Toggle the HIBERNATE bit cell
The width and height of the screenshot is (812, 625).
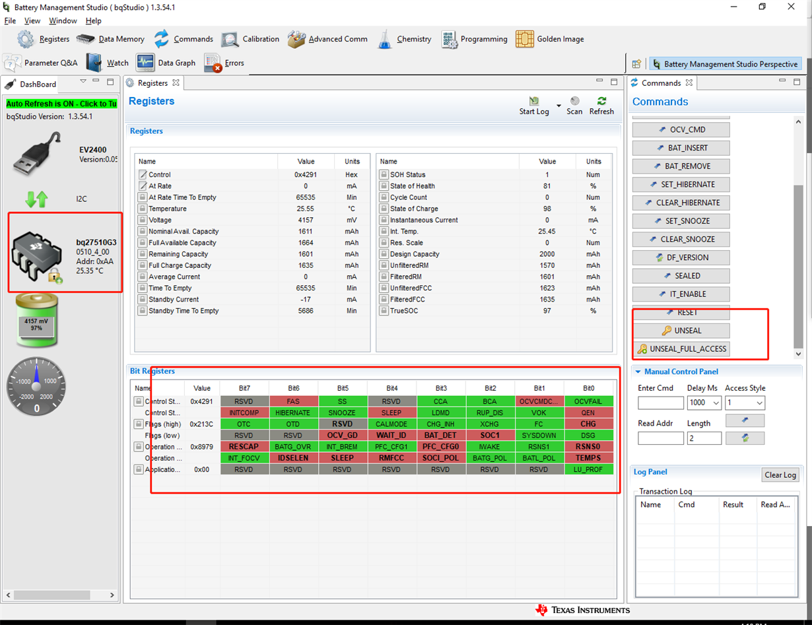point(294,412)
